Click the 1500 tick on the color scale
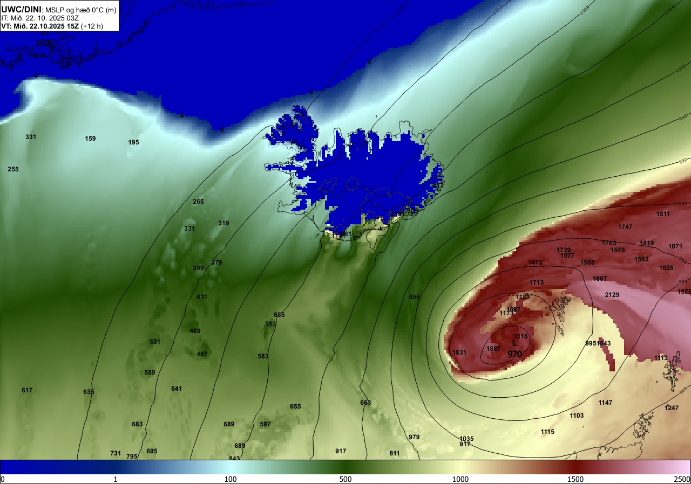 pyautogui.click(x=575, y=479)
